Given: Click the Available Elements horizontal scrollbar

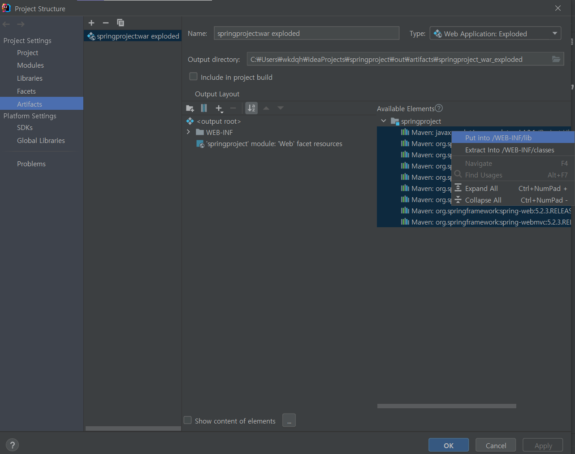Looking at the screenshot, I should (x=447, y=406).
